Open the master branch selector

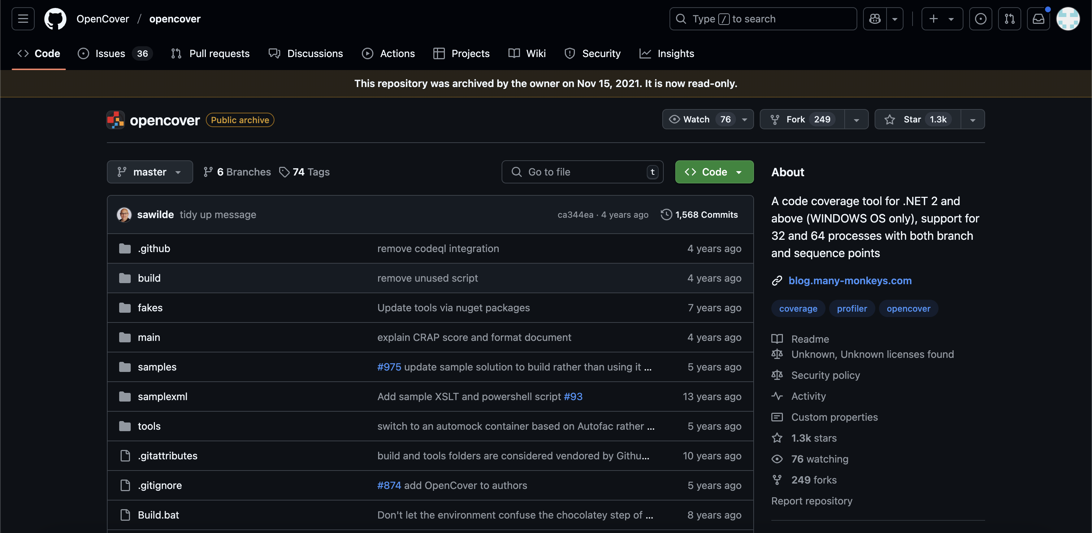click(x=149, y=172)
